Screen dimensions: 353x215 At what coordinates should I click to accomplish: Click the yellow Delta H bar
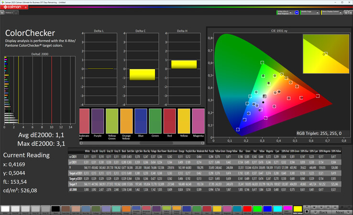(184, 64)
